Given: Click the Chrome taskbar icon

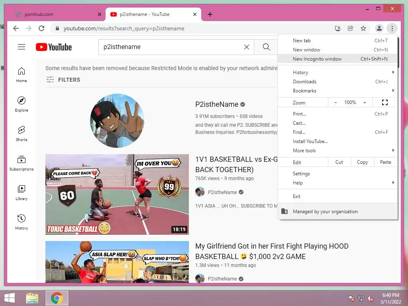Looking at the screenshot, I should 57,298.
